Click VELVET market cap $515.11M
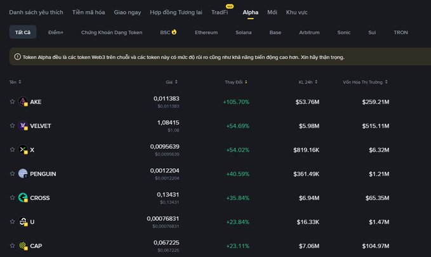 [376, 126]
